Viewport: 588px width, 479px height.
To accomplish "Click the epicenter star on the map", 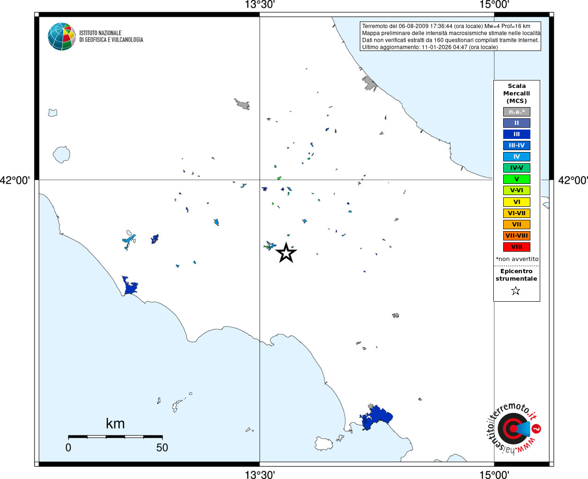I will coord(286,253).
